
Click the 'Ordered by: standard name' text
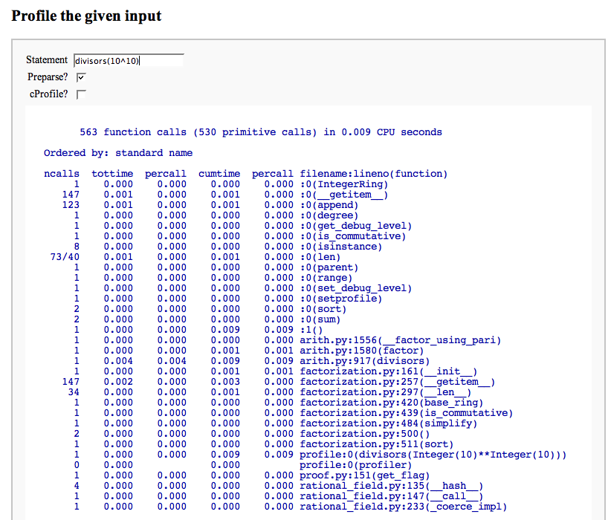coord(118,153)
